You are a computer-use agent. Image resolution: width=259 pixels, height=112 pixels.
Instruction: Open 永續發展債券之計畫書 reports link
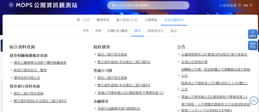pos(214,54)
